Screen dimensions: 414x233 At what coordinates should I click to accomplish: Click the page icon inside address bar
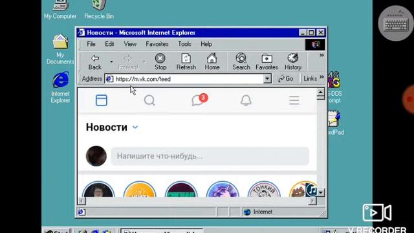tap(109, 79)
